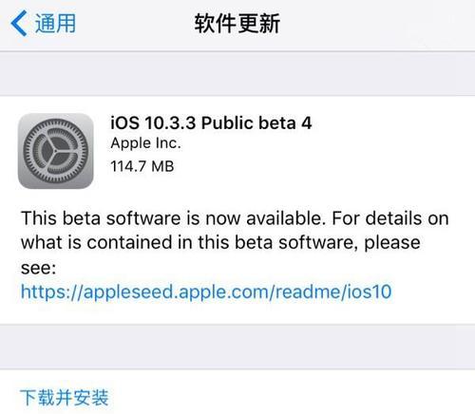Tap the 114.7 MB download size text
This screenshot has height=414, width=475.
pos(142,166)
